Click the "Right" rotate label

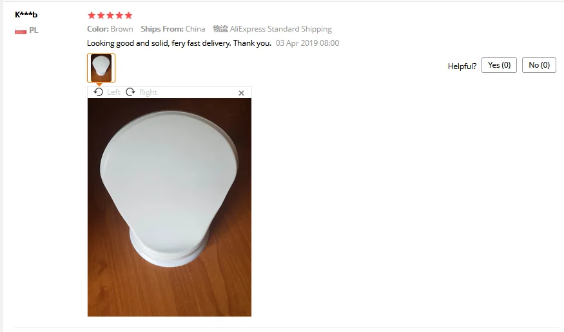click(x=148, y=92)
